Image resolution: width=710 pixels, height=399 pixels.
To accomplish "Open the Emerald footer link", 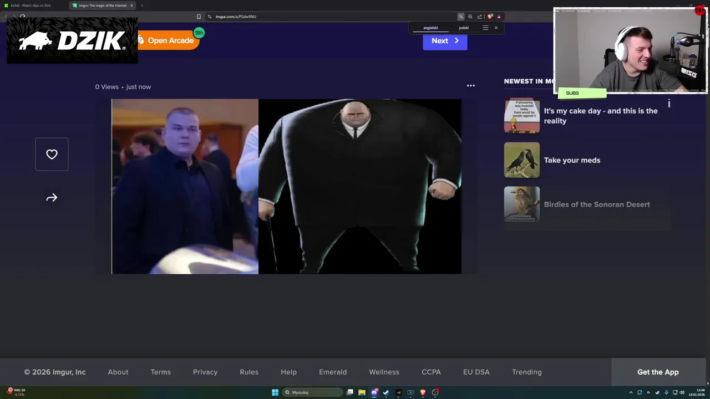I will [333, 372].
